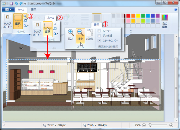The image size is (180, 130).
Task: Open the blue Paint application menu button
Action: pyautogui.click(x=7, y=9)
